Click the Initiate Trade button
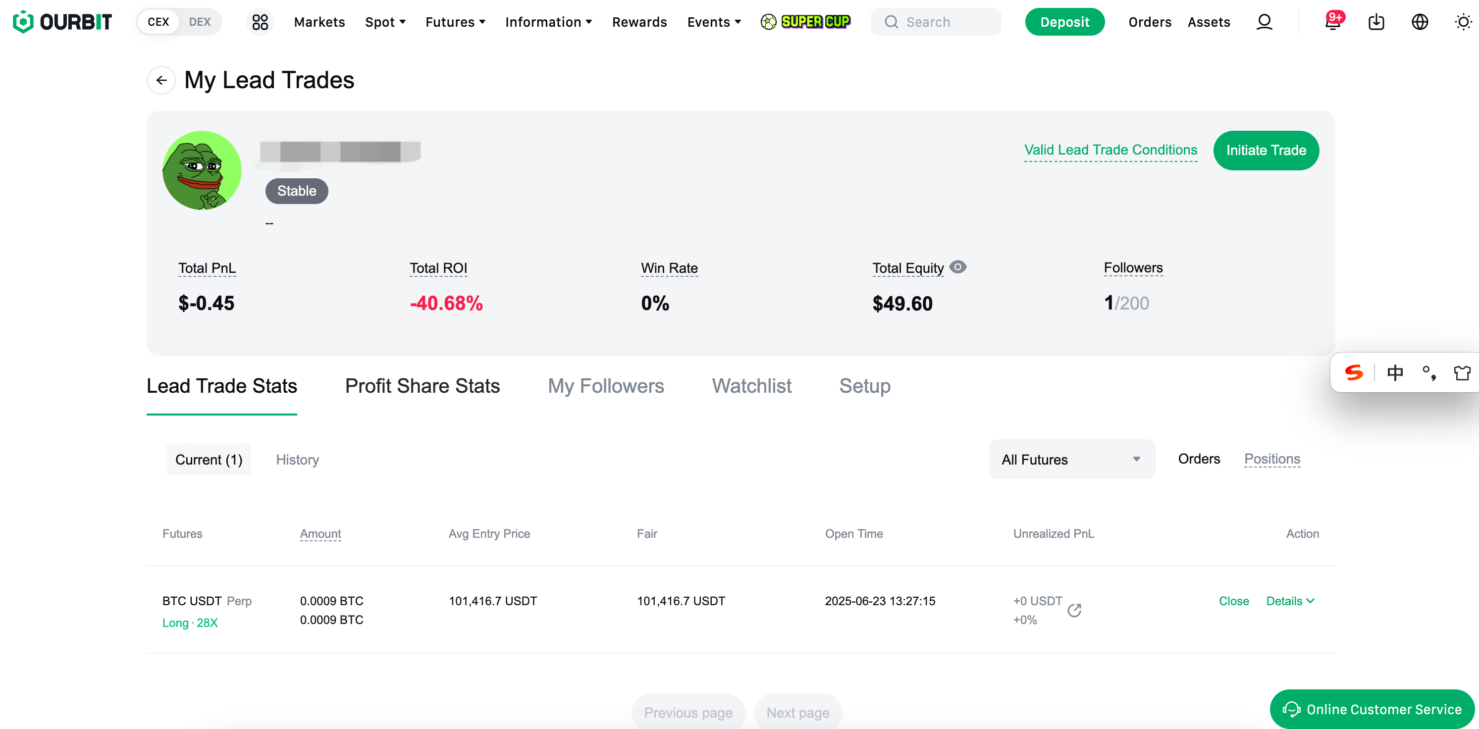 pos(1266,151)
